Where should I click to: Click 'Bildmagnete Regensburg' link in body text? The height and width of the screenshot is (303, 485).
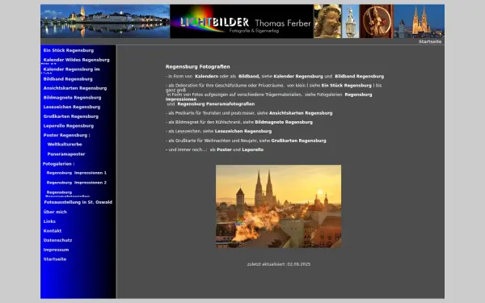coord(284,122)
